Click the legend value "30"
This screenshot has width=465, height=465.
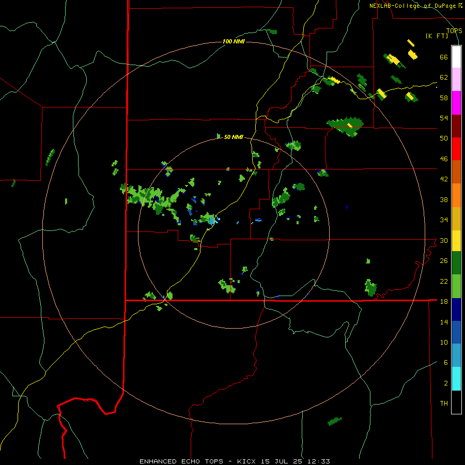444,240
